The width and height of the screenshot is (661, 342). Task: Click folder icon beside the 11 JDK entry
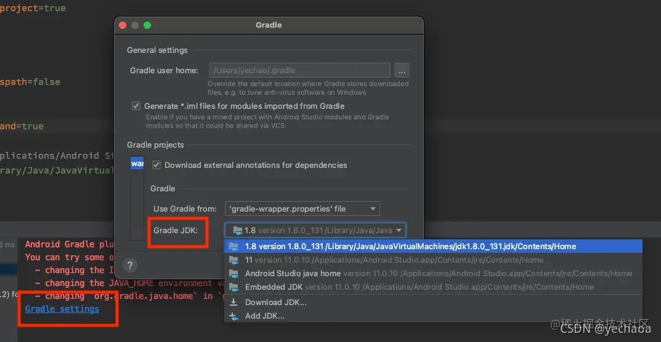[x=233, y=260]
